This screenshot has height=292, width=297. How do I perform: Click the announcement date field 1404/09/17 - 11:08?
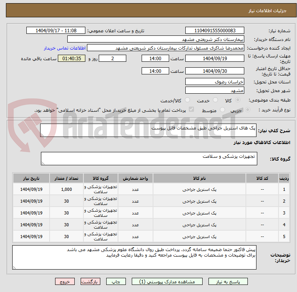pos(56,31)
